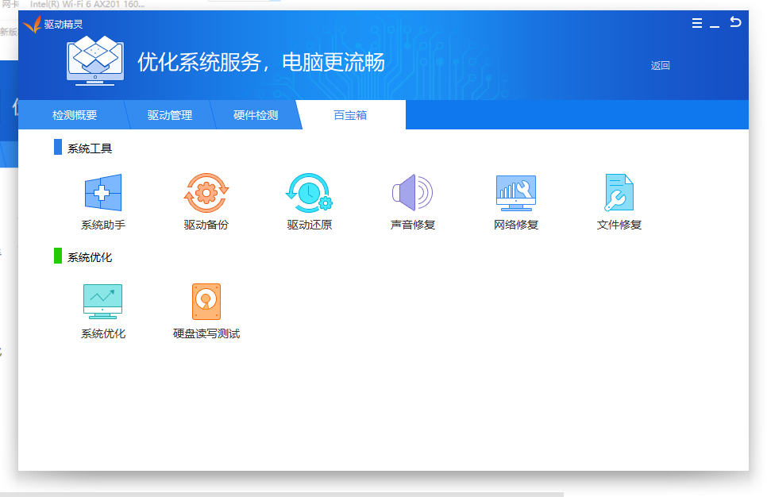The width and height of the screenshot is (767, 497).
Task: Click the 驱动精灵 logo in the title bar
Action: point(32,25)
